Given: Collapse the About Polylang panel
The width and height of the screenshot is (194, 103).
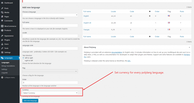Looking at the screenshot, I should click(x=189, y=47).
